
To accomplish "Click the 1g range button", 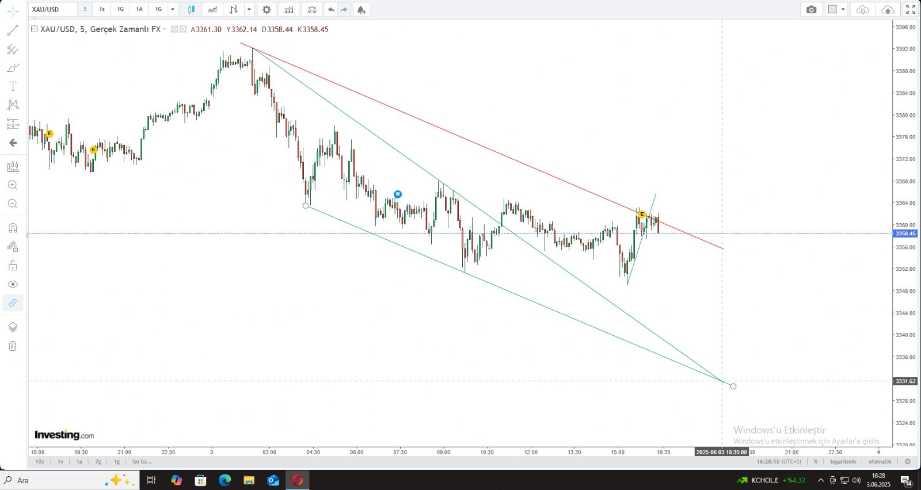I will point(117,461).
